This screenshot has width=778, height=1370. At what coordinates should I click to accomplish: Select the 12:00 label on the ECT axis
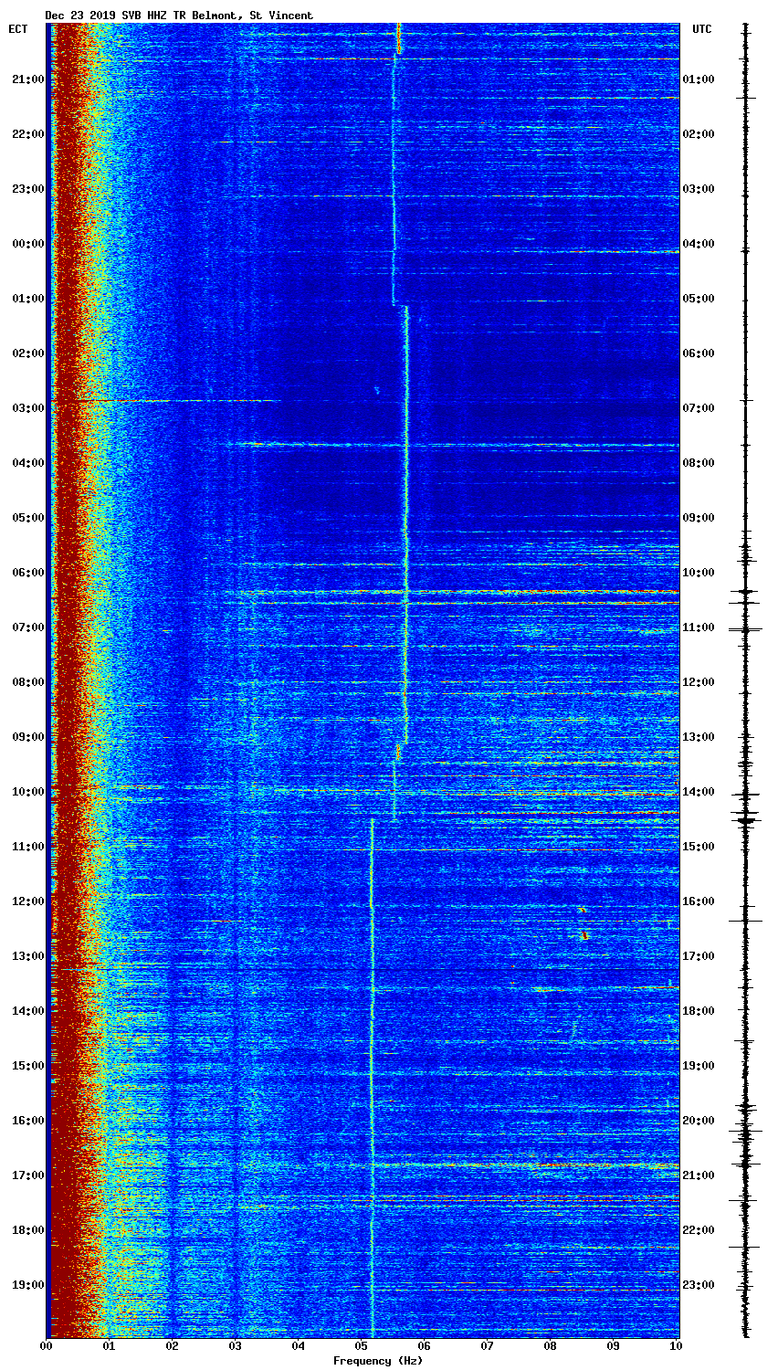(28, 901)
